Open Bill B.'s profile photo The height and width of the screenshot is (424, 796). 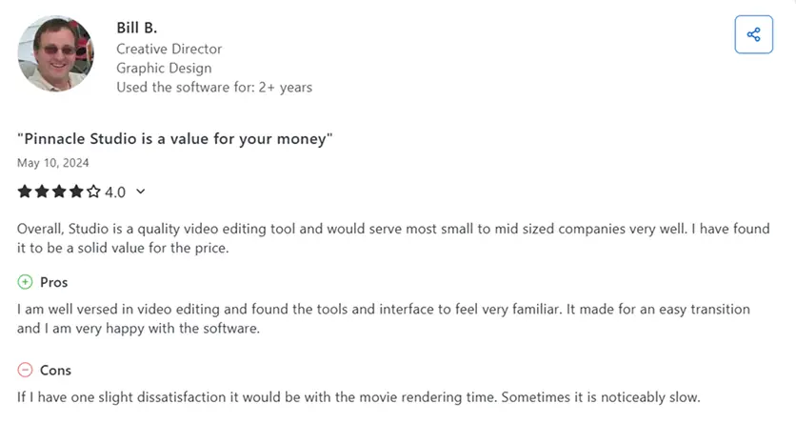pyautogui.click(x=56, y=53)
